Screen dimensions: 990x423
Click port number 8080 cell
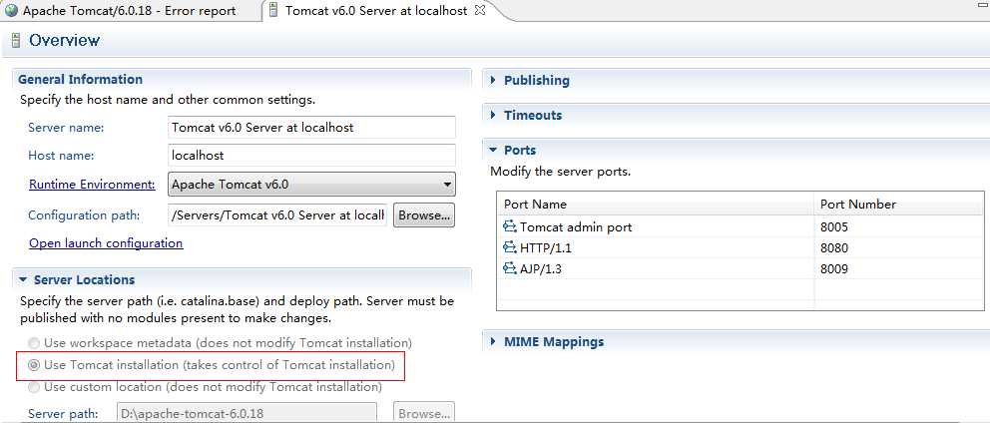coord(834,248)
